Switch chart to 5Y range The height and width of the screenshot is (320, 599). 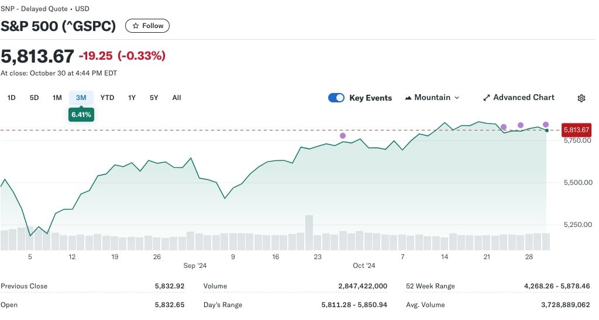[x=153, y=98]
